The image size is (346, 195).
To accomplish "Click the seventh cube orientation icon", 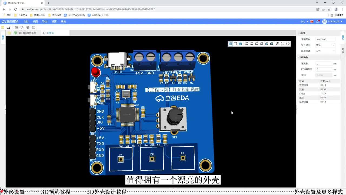I will coord(262,44).
